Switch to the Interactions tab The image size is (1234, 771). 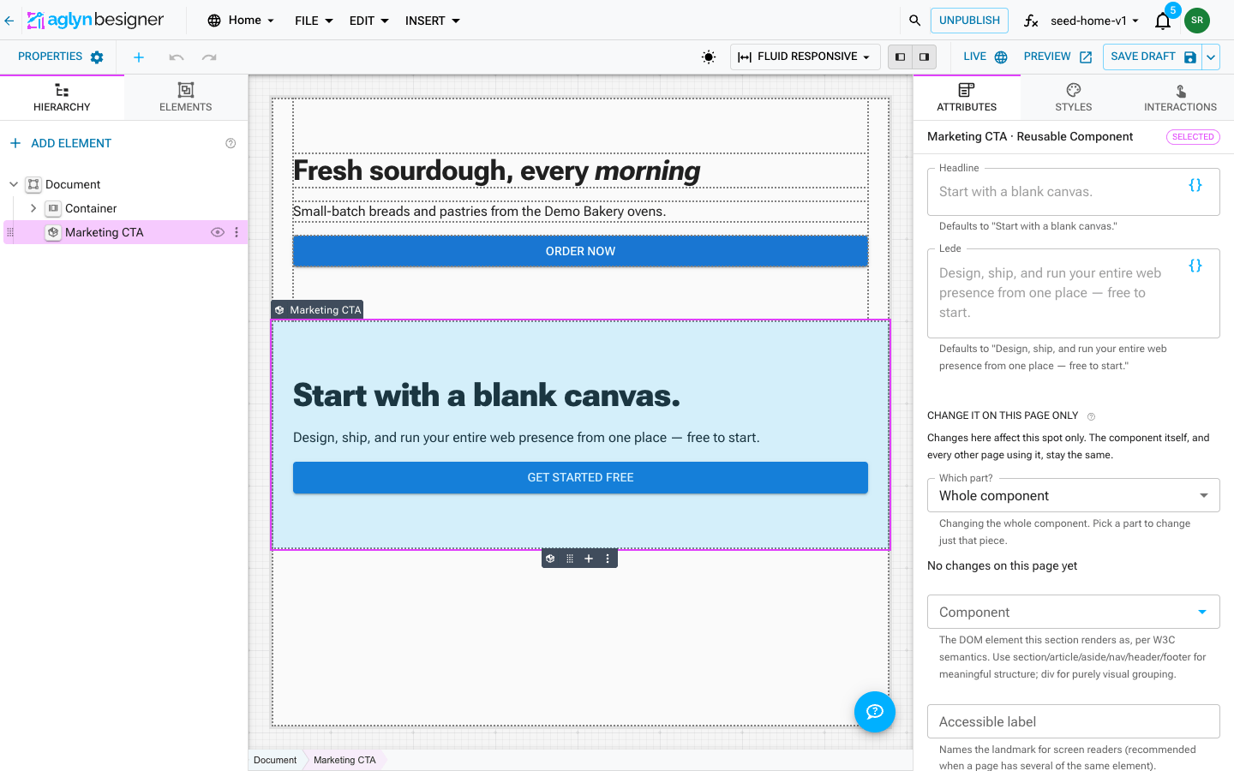click(x=1180, y=97)
